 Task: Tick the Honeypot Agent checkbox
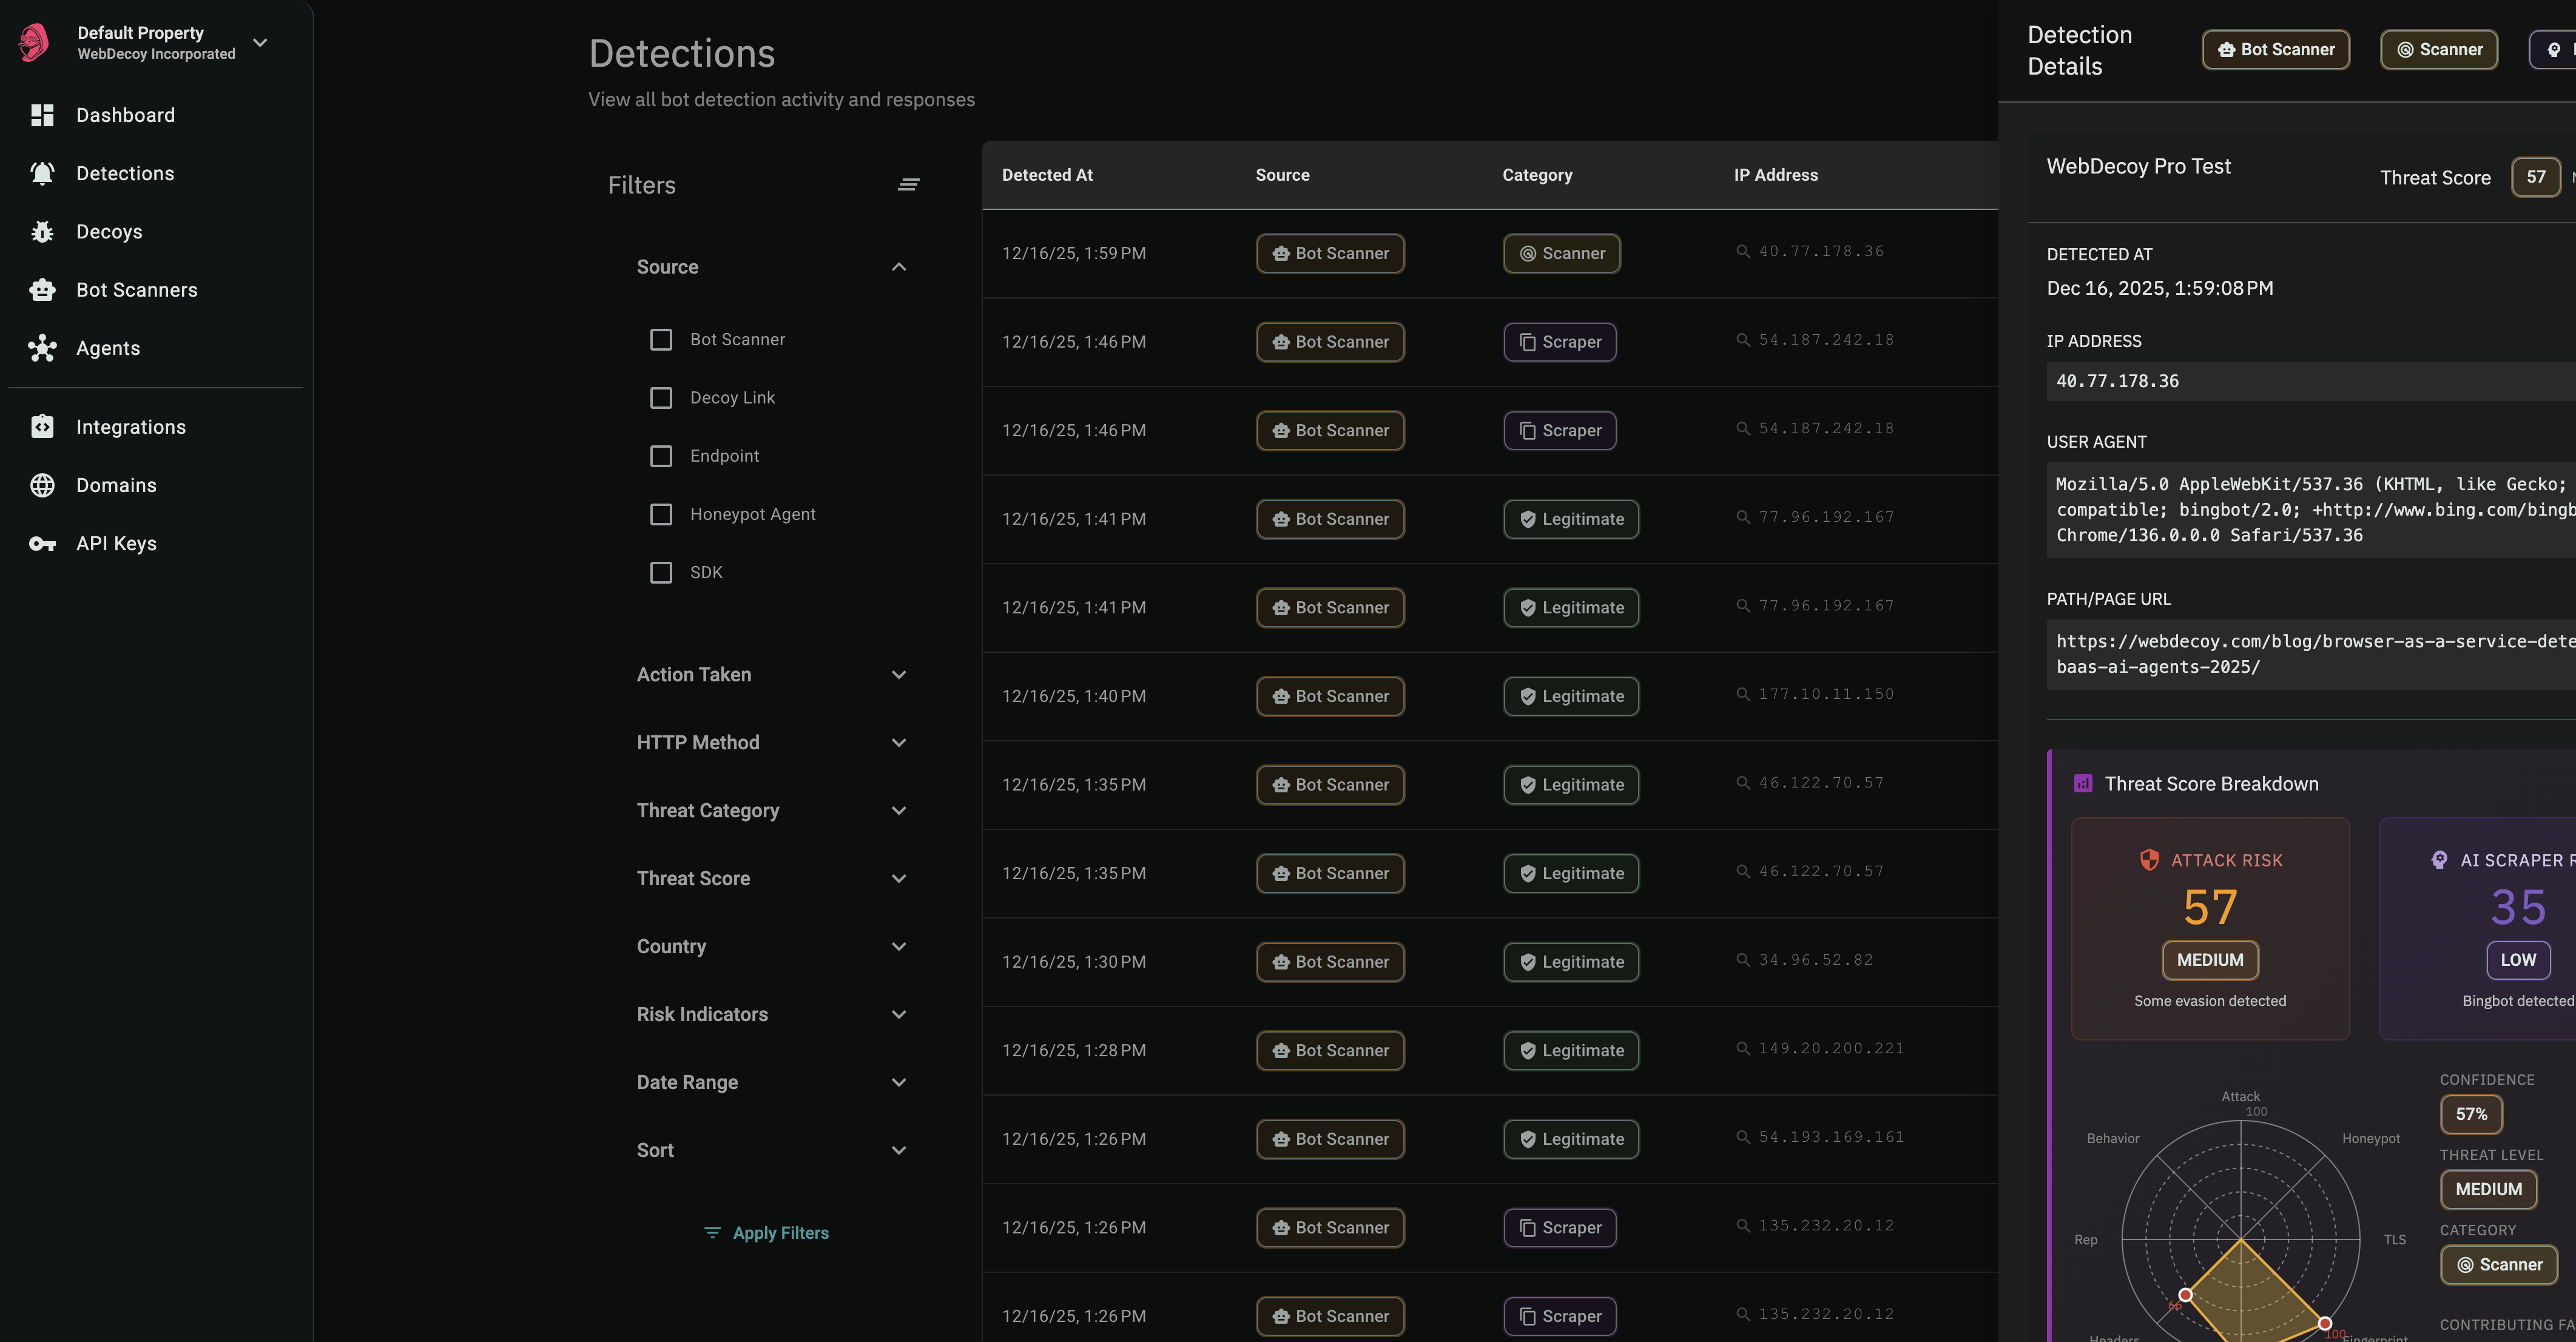pos(661,514)
